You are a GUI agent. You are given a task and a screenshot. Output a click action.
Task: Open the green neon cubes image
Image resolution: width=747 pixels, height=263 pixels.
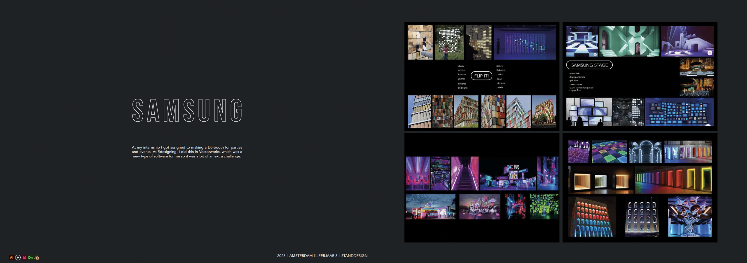pos(544,207)
